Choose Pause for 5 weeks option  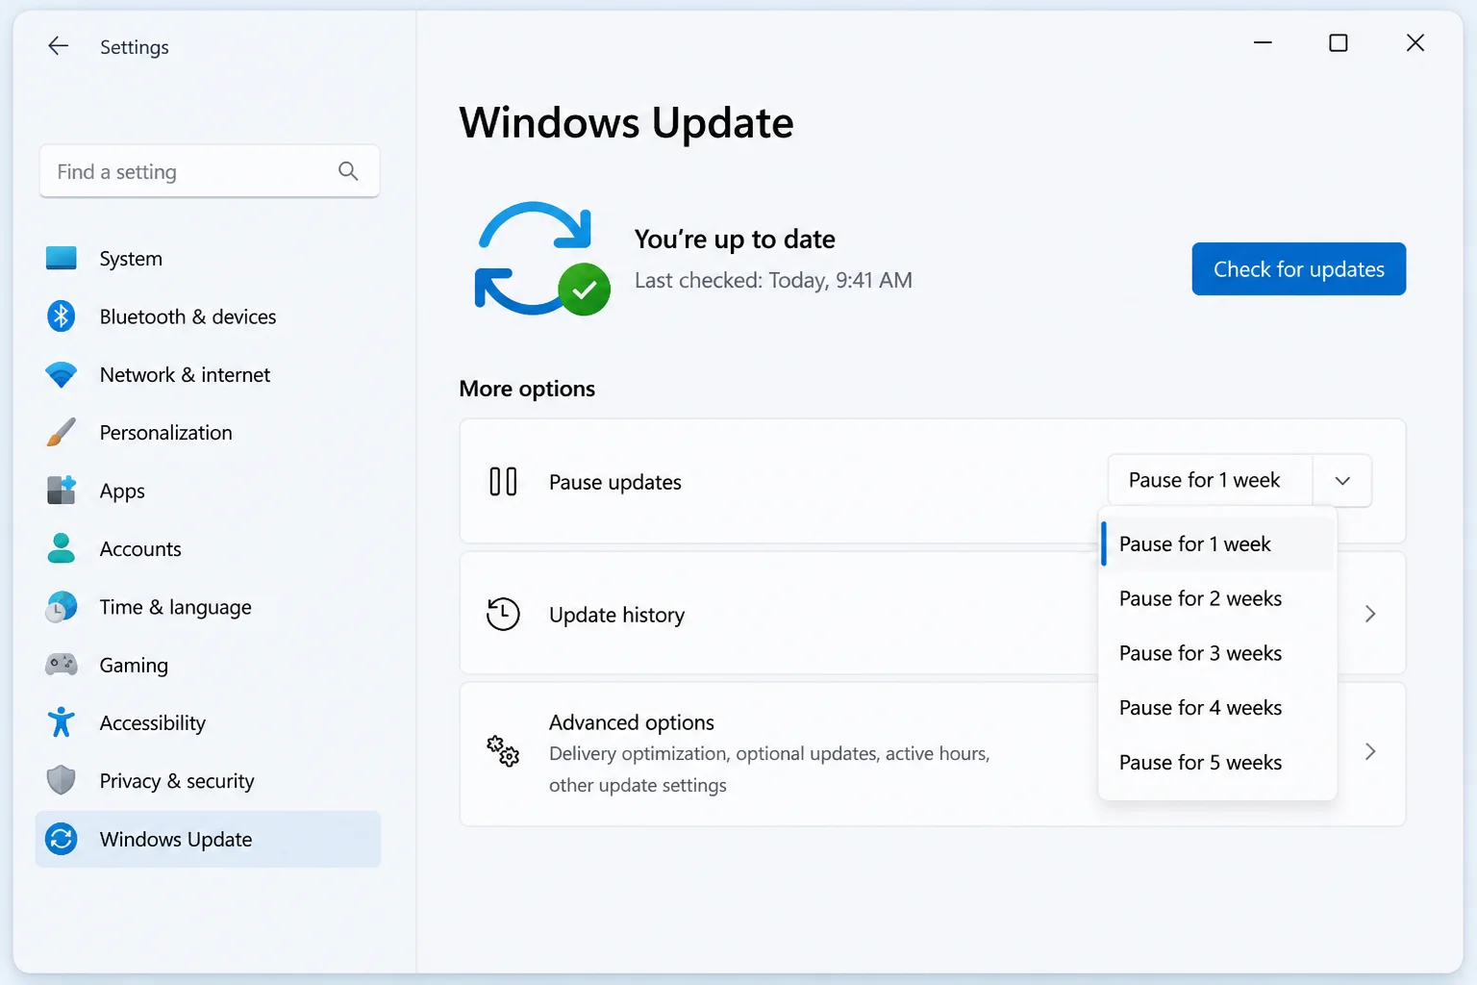(x=1217, y=763)
